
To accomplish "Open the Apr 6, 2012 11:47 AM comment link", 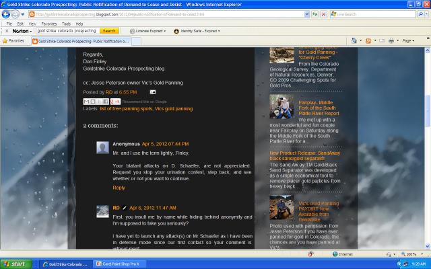I will (x=153, y=208).
